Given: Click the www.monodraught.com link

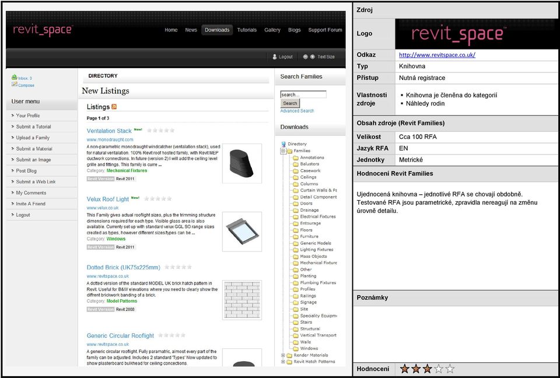Looking at the screenshot, I should pos(110,139).
